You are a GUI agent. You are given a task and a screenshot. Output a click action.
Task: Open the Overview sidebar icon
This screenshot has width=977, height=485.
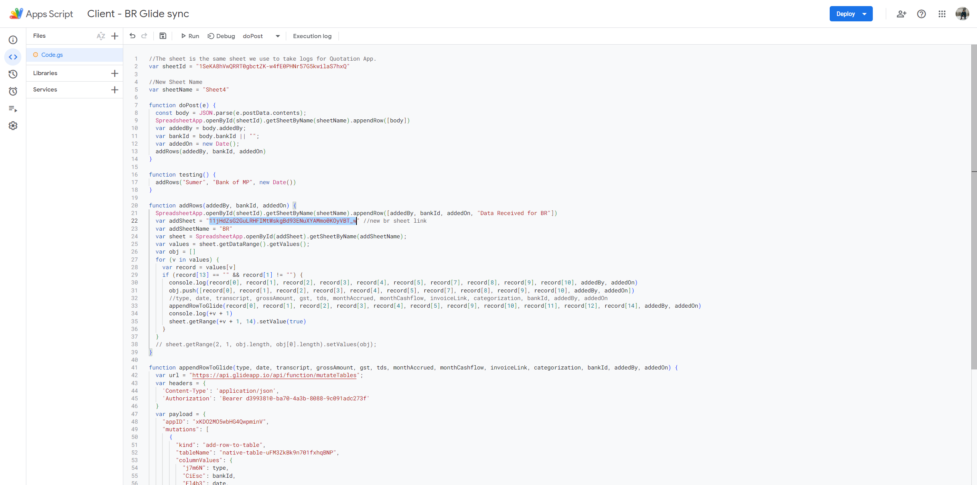click(13, 40)
